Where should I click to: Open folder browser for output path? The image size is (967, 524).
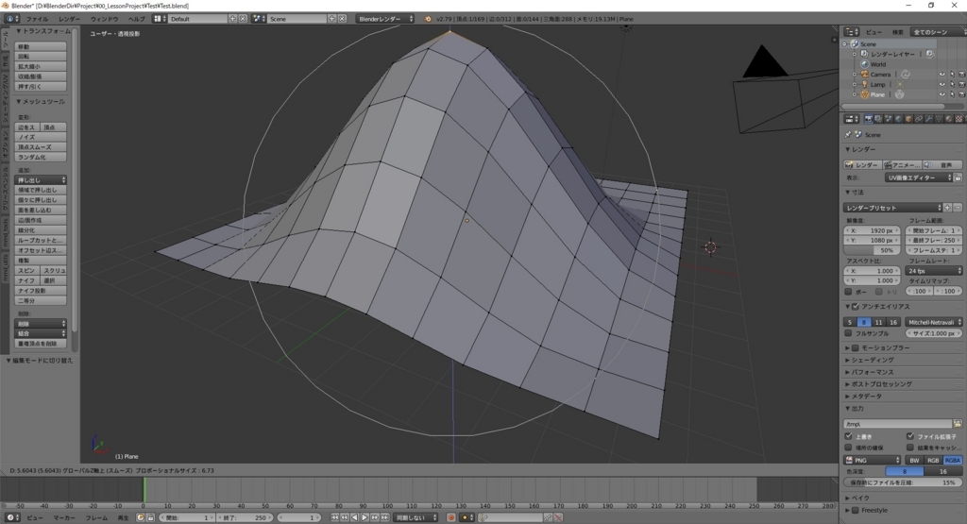(958, 424)
